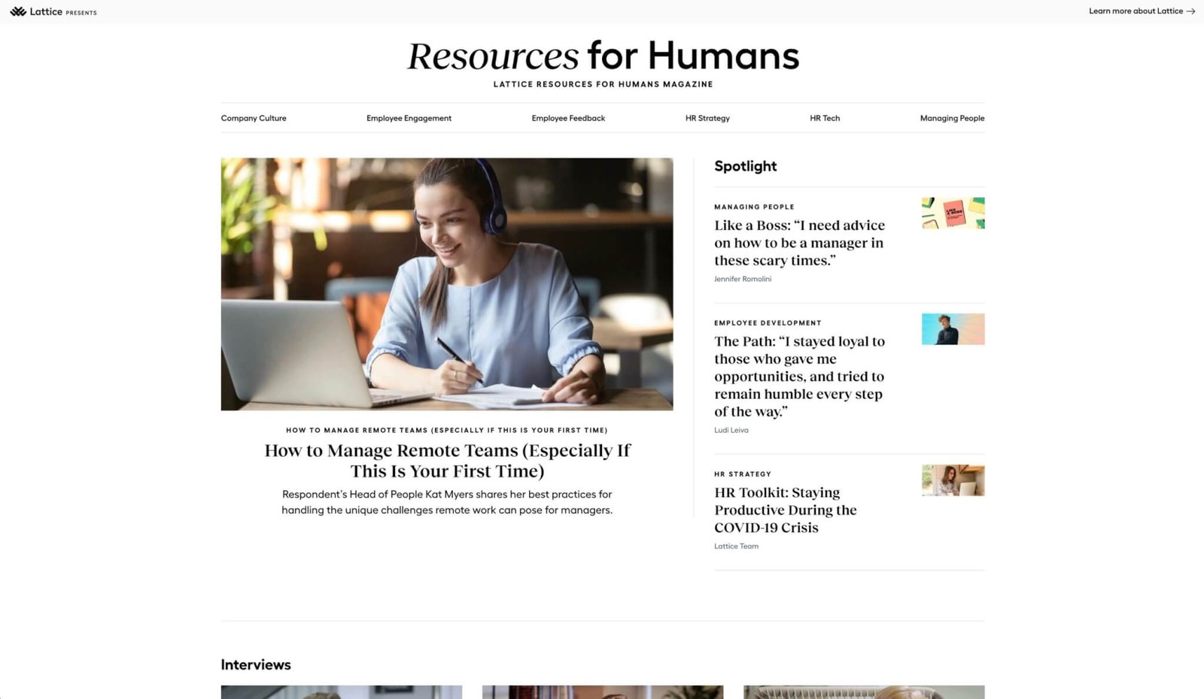Click the uppercase remote teams category label
Screen dimensions: 1204x699
click(447, 430)
